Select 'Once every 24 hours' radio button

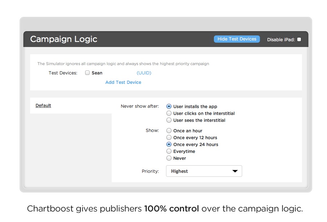(169, 145)
